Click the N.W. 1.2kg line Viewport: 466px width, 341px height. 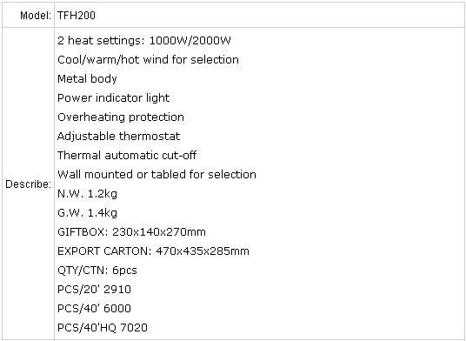click(x=87, y=194)
